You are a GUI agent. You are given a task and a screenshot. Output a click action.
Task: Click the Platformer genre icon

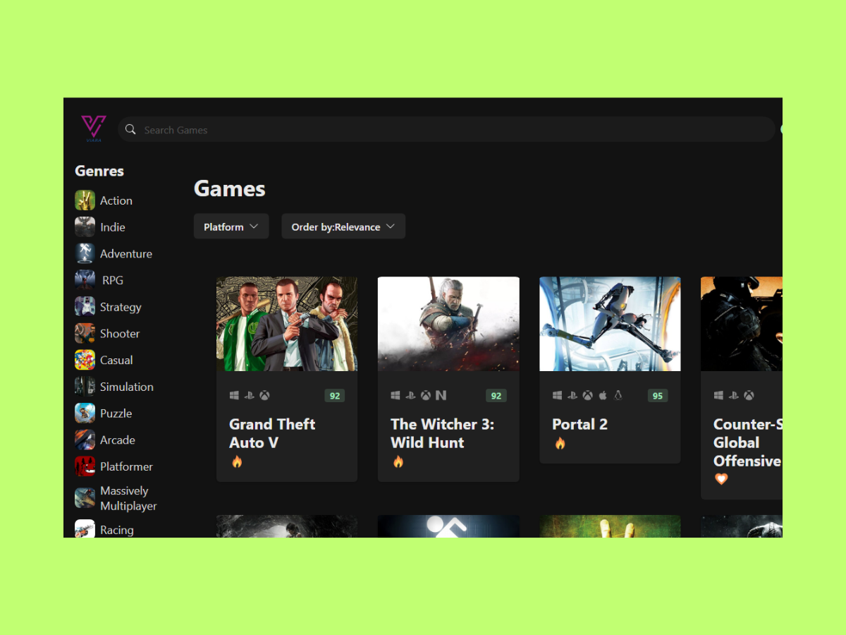coord(85,466)
